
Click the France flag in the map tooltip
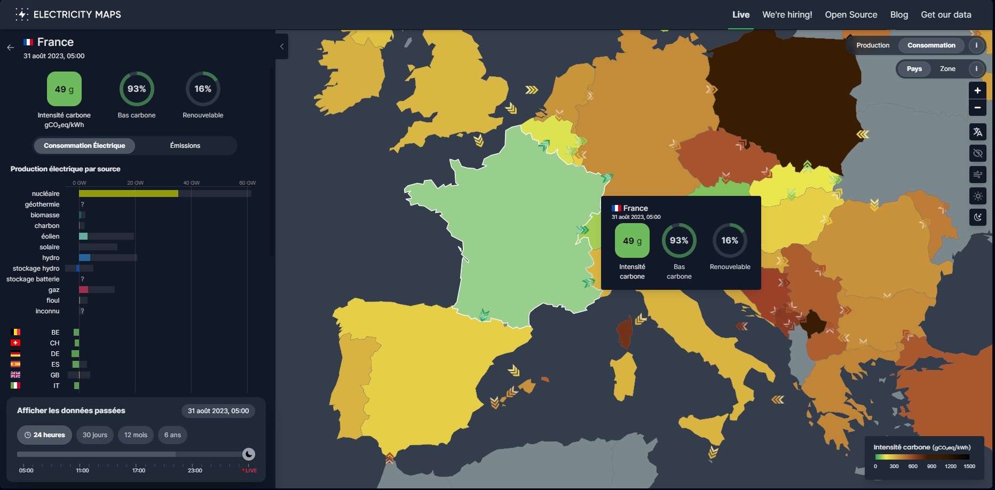pyautogui.click(x=617, y=208)
